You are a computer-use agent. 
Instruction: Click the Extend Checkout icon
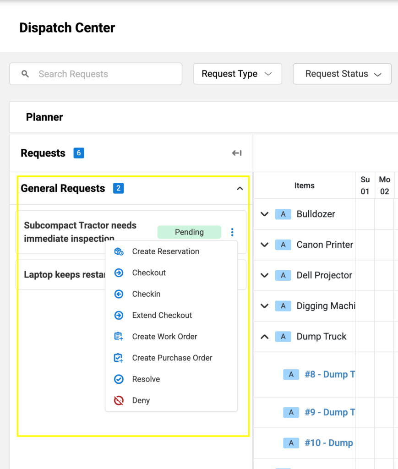(x=119, y=316)
